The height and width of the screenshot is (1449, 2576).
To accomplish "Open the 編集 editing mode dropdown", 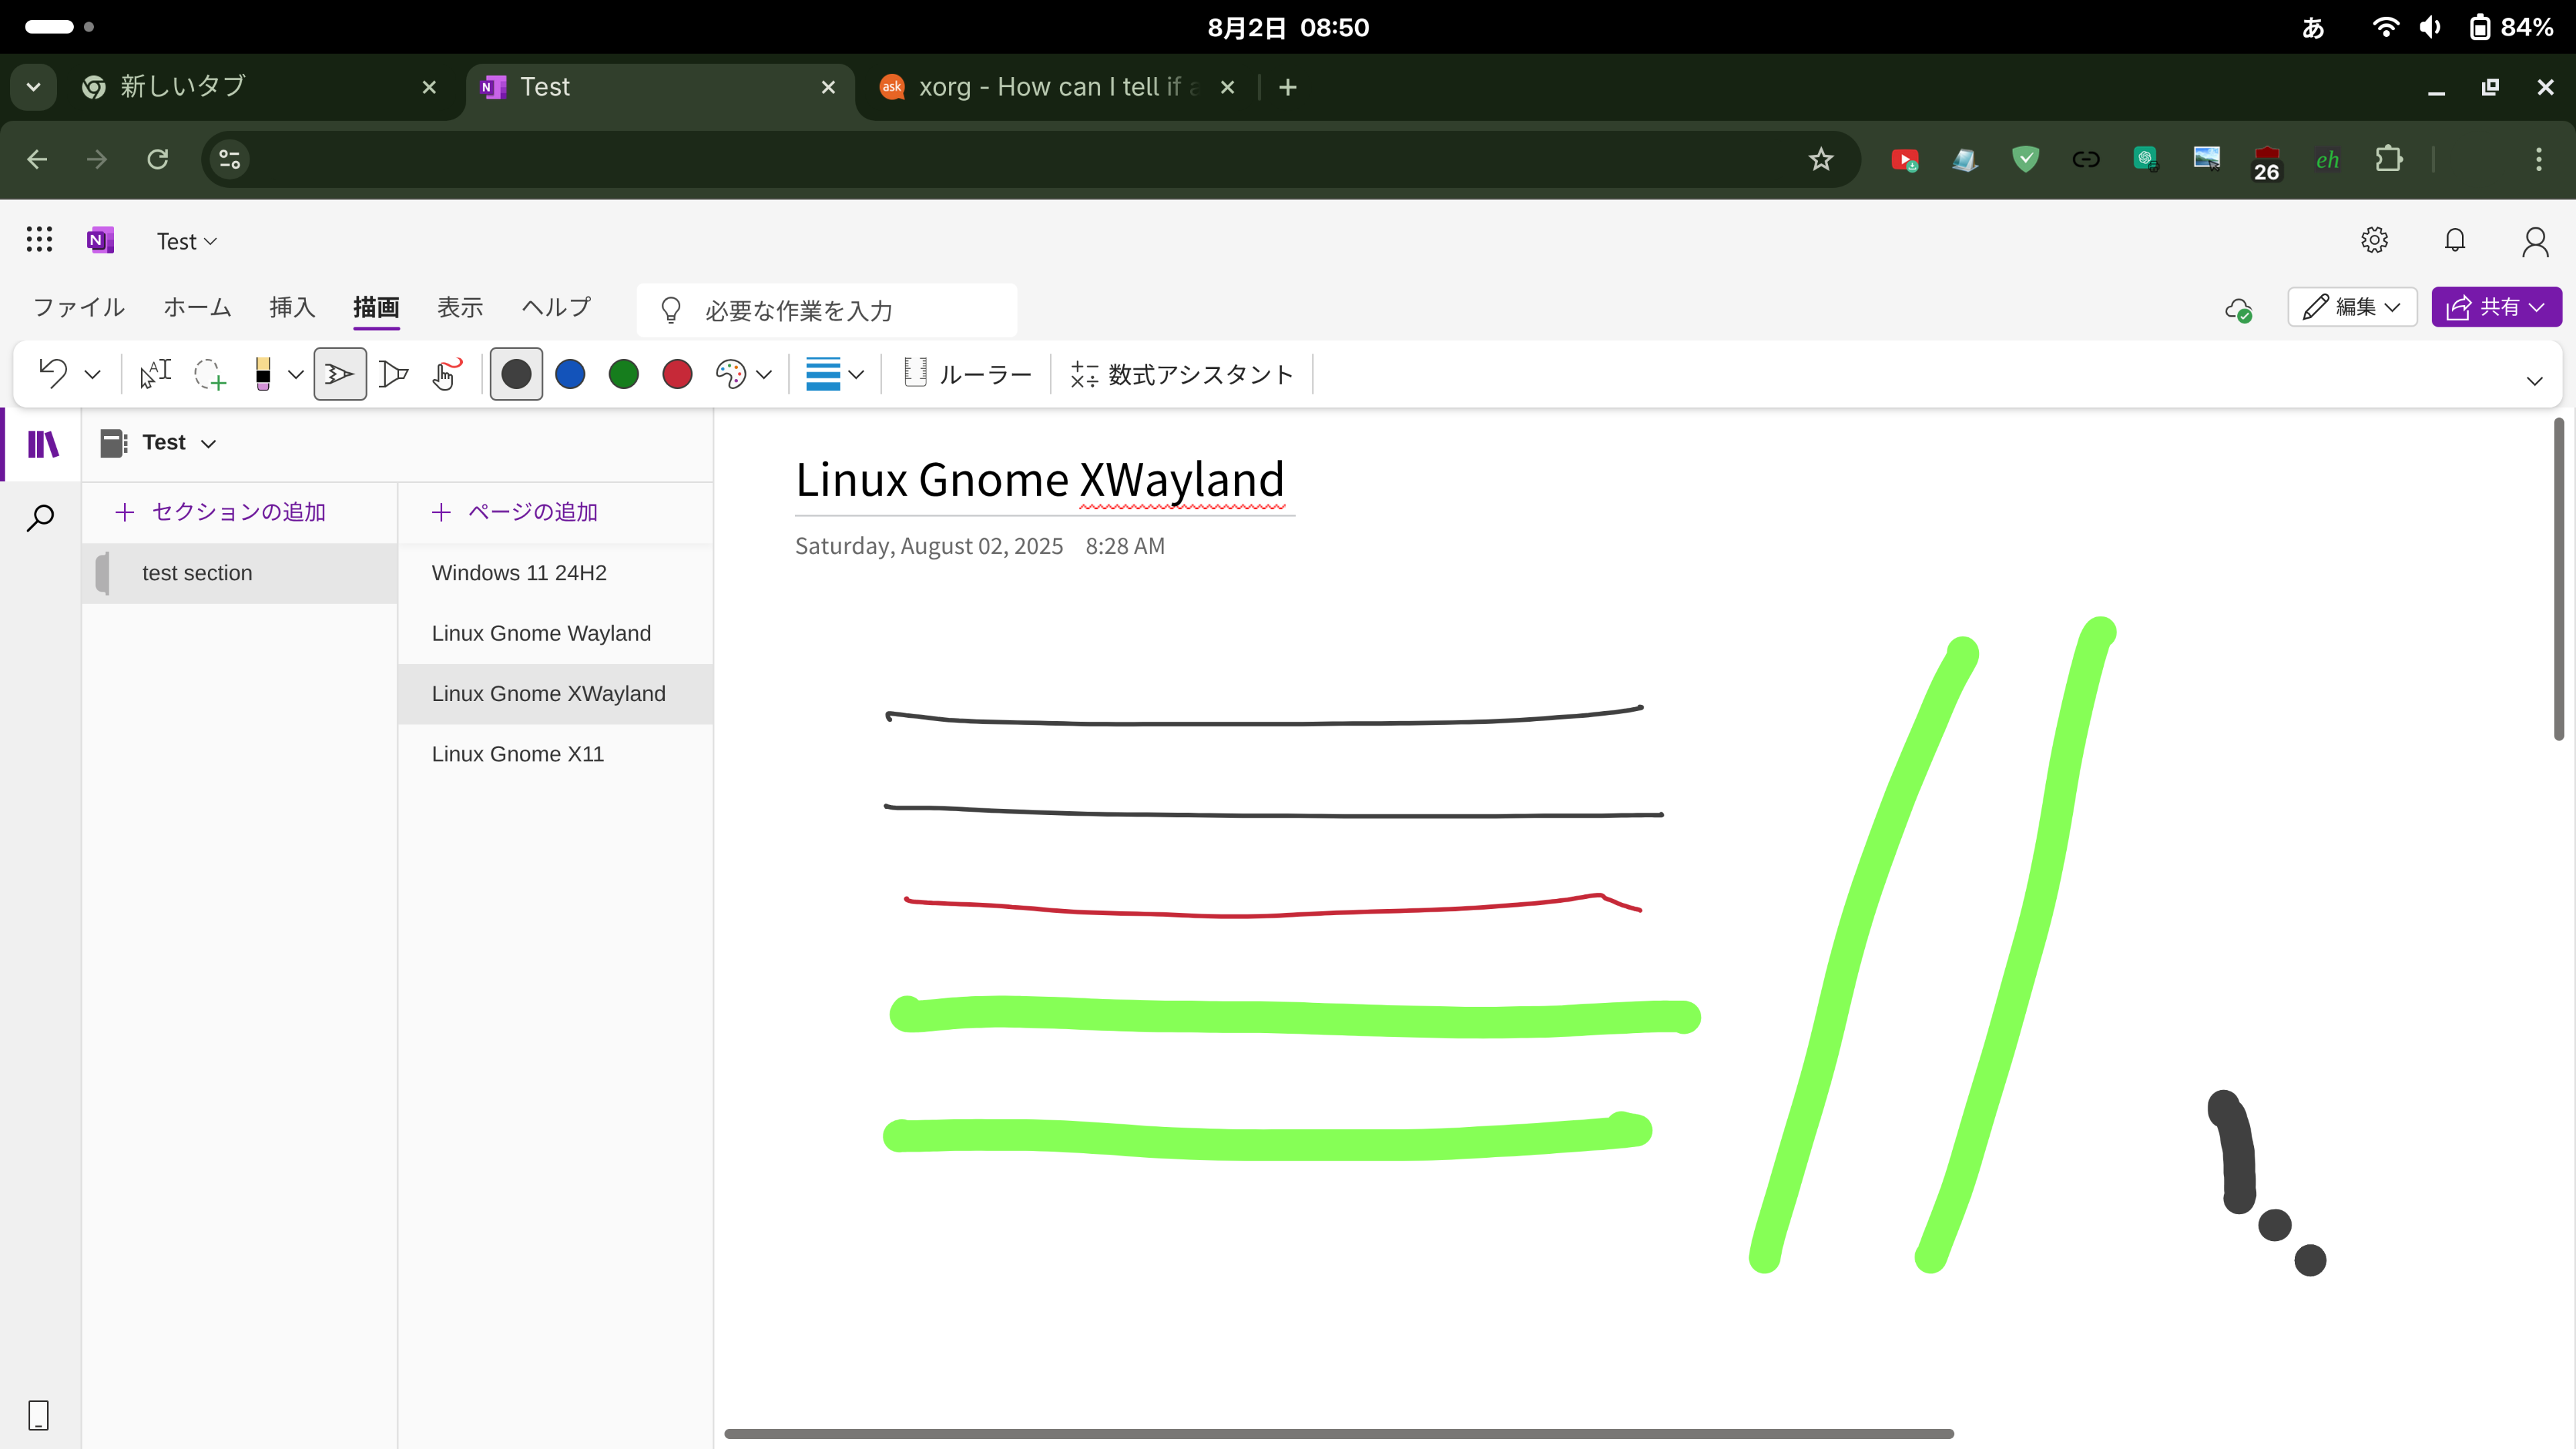I will [x=2352, y=307].
